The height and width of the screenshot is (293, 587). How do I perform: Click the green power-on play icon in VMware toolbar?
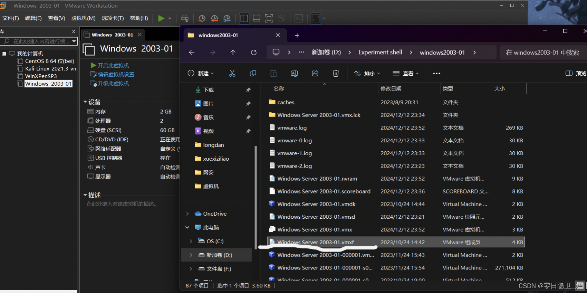pos(161,18)
